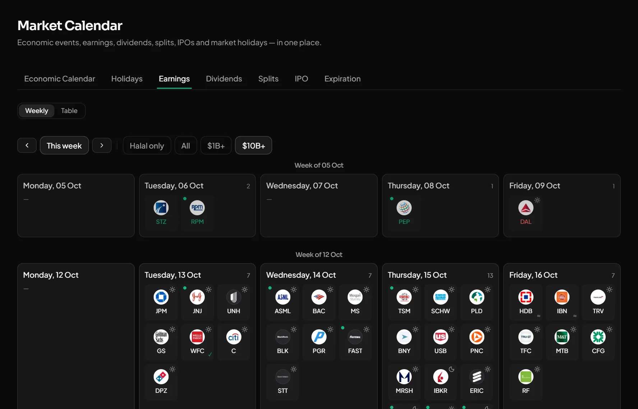The width and height of the screenshot is (638, 409).
Task: Click the BAC bank icon
Action: 319,297
